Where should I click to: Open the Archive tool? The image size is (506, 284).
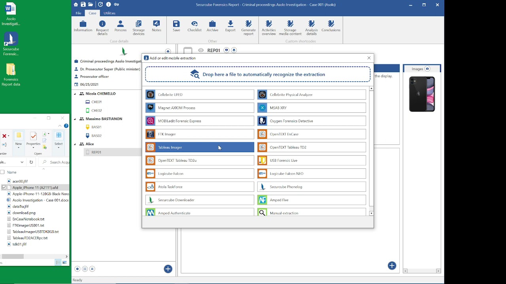click(212, 26)
